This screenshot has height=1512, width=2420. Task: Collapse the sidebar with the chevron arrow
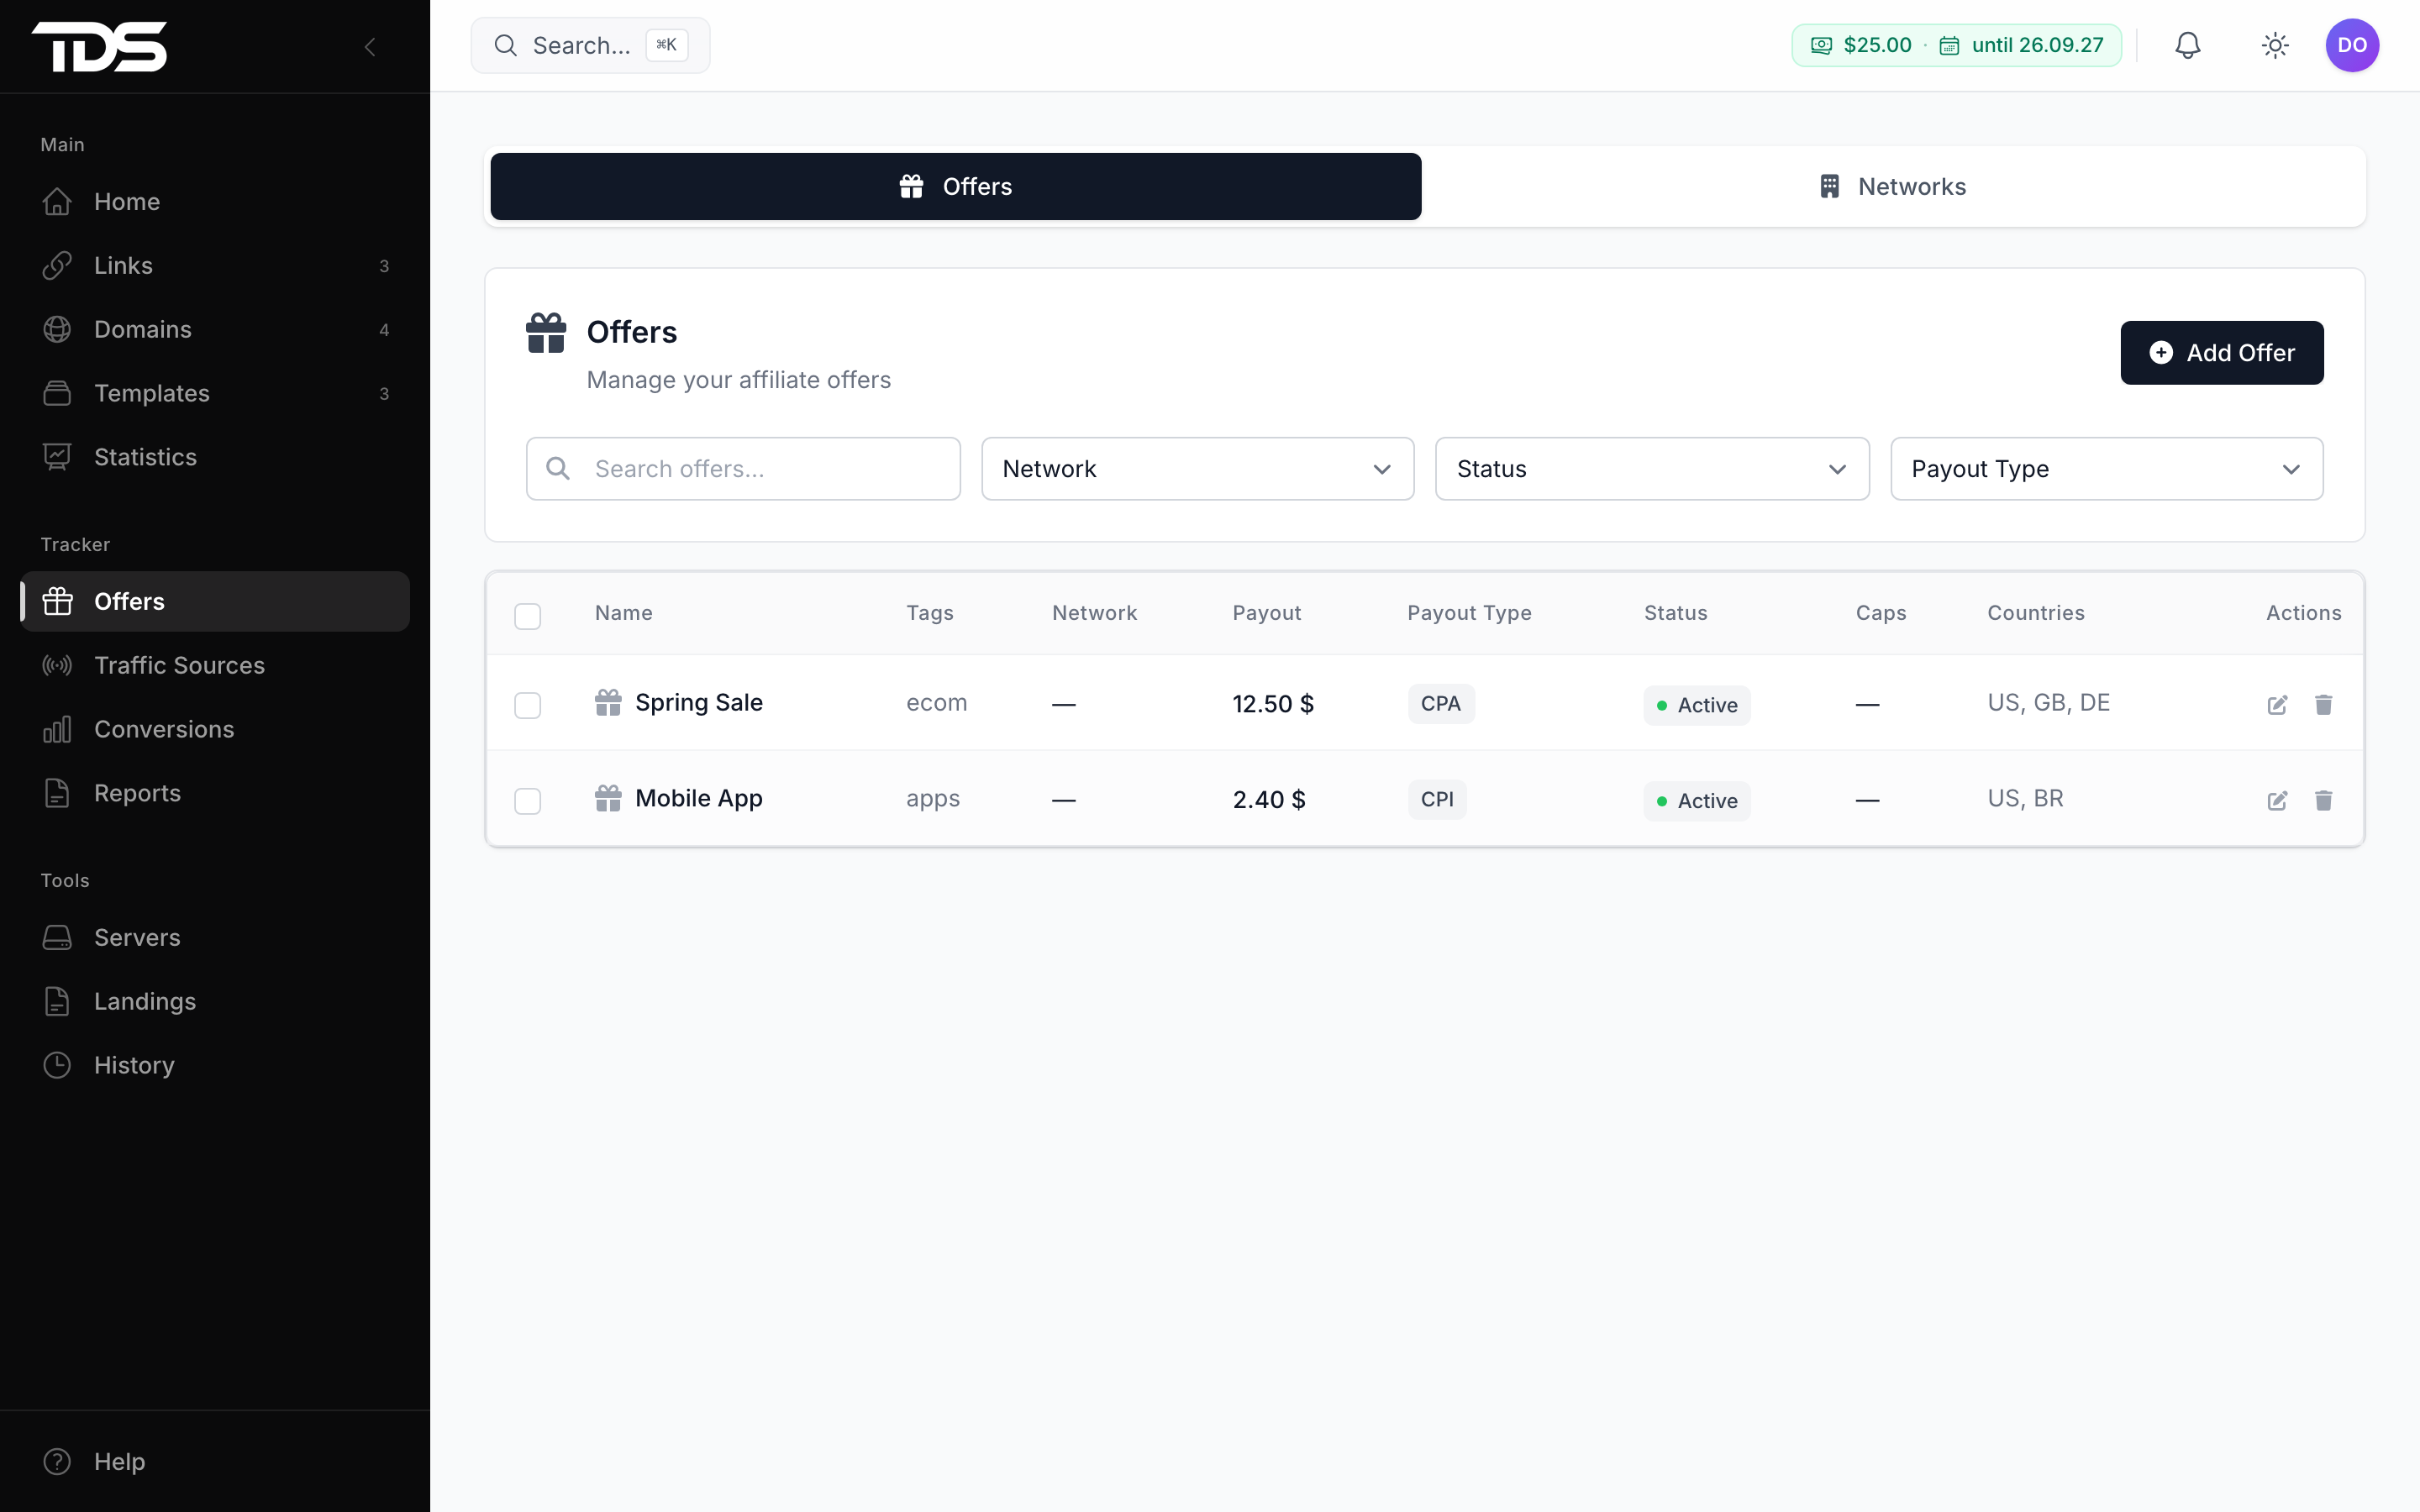tap(370, 46)
